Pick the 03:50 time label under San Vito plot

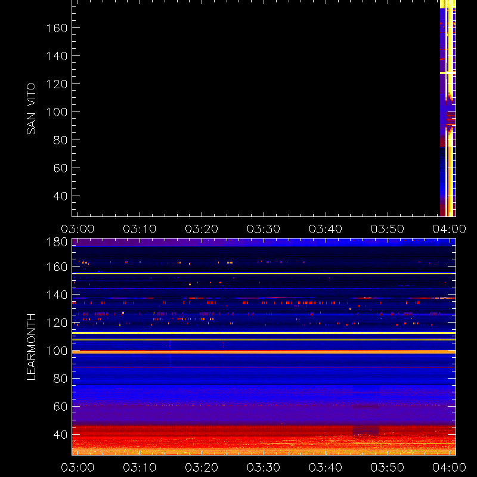pos(388,229)
